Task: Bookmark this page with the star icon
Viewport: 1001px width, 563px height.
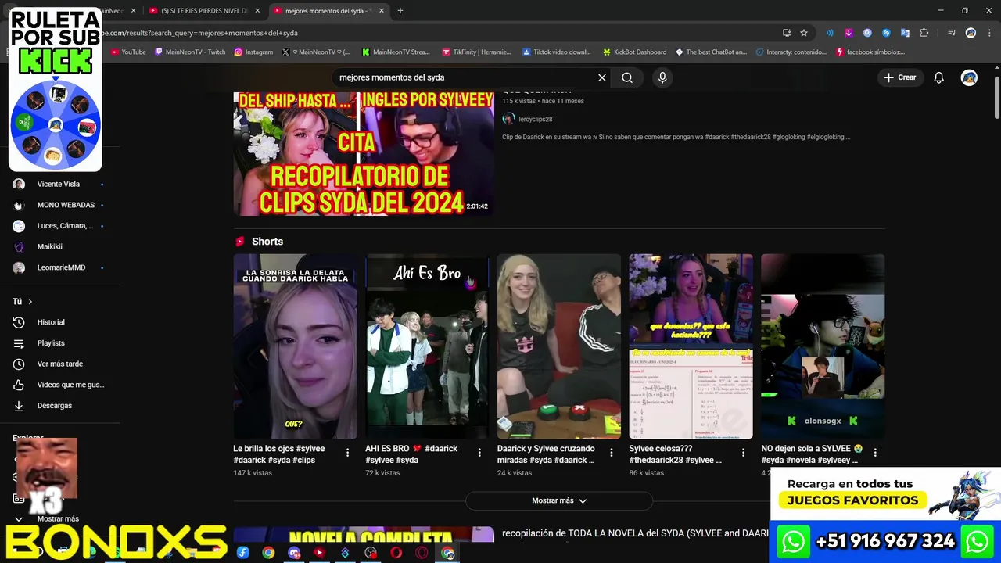Action: tap(804, 33)
